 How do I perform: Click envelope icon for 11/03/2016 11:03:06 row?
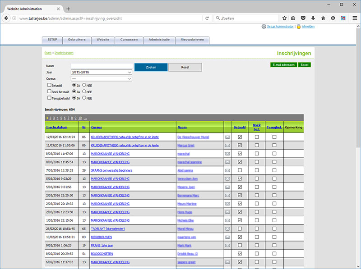click(x=227, y=145)
